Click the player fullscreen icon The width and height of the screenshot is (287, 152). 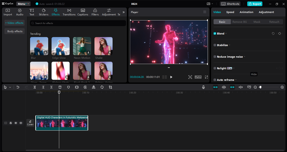tap(206, 77)
